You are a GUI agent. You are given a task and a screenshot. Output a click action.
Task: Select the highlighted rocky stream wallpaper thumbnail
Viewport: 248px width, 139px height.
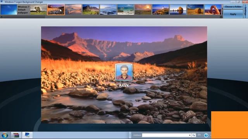(x=56, y=10)
